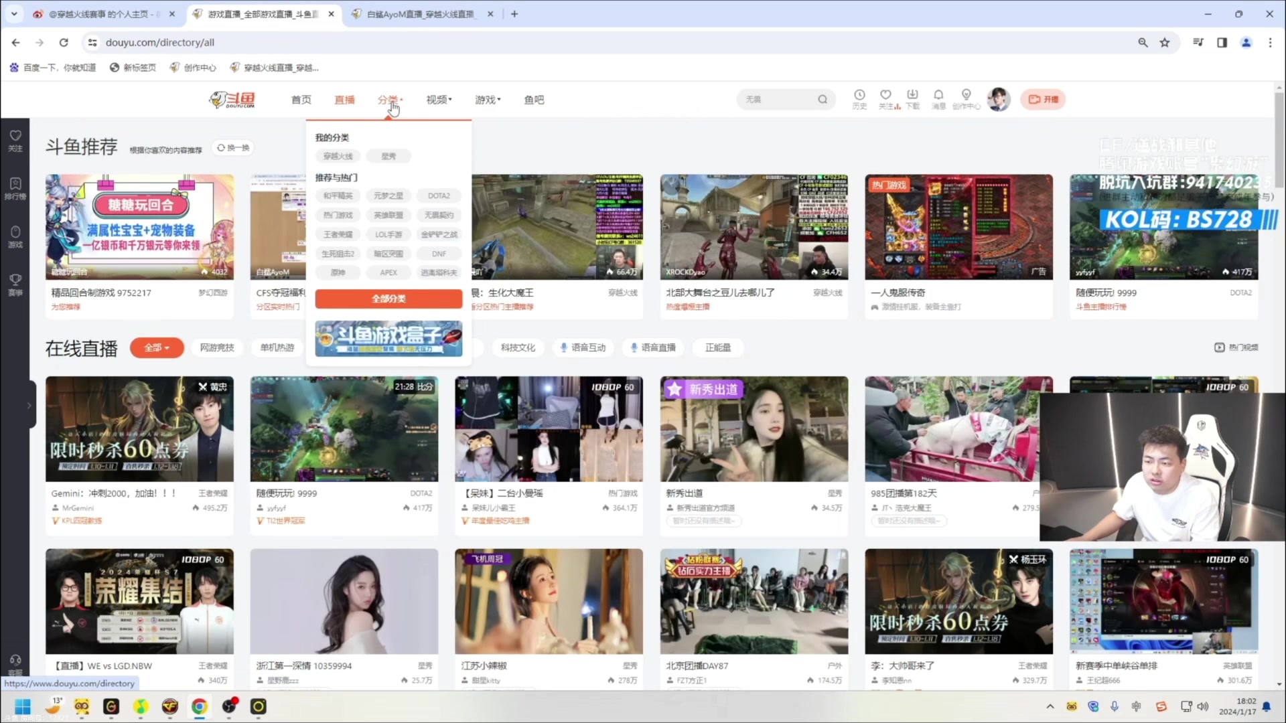Show hidden system tray icons
Image resolution: width=1286 pixels, height=723 pixels.
[x=1050, y=706]
